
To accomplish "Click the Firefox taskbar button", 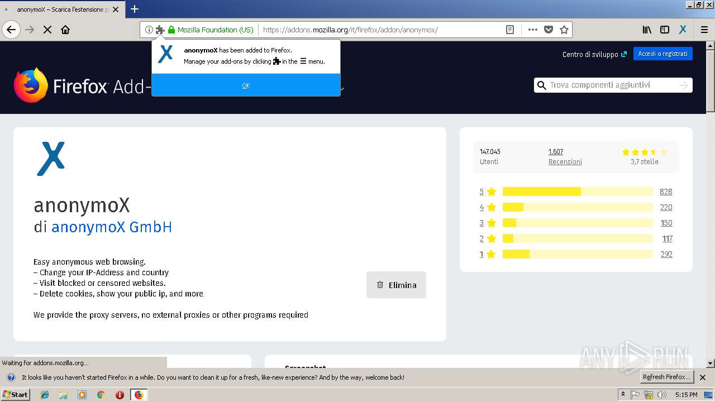I will 139,395.
